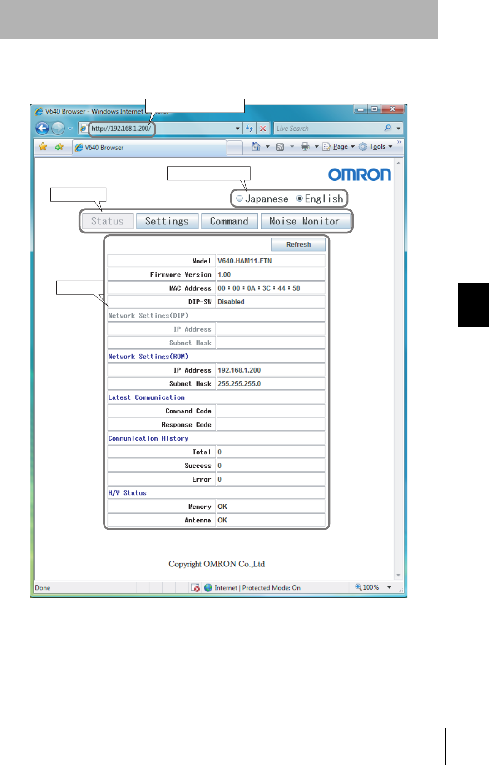
Task: Minimize the V640 Browser window
Action: tap(361, 109)
